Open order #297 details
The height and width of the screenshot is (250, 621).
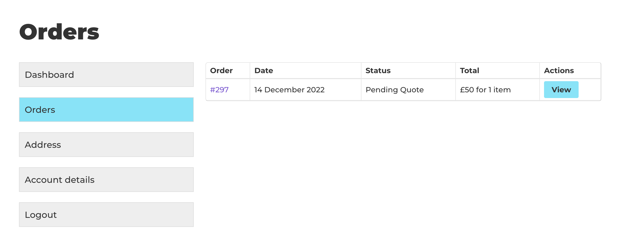pos(219,89)
